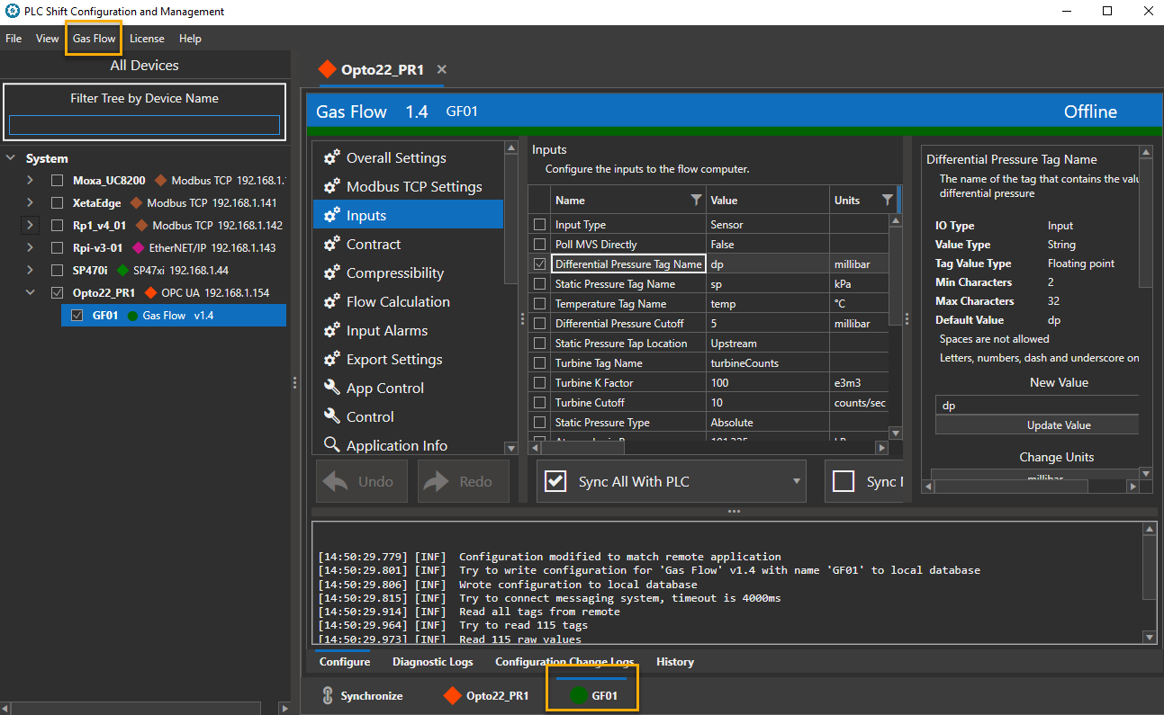Screen dimensions: 1164x715
Task: Click the wrench icon next to App Control
Action: pyautogui.click(x=331, y=388)
